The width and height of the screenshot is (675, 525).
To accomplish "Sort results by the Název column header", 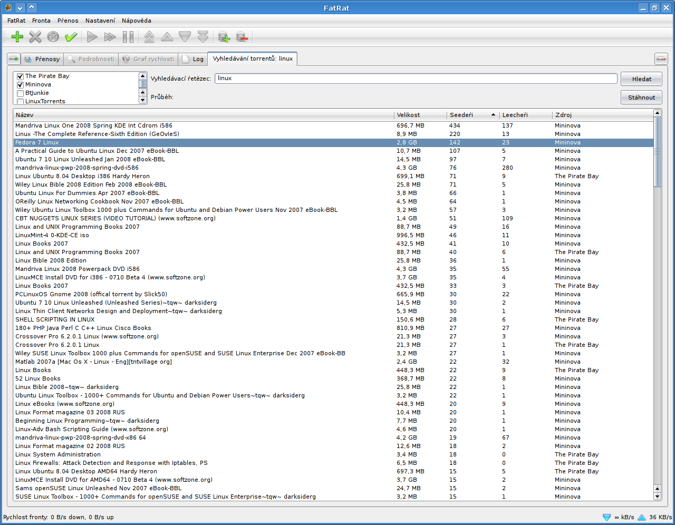I will 204,115.
